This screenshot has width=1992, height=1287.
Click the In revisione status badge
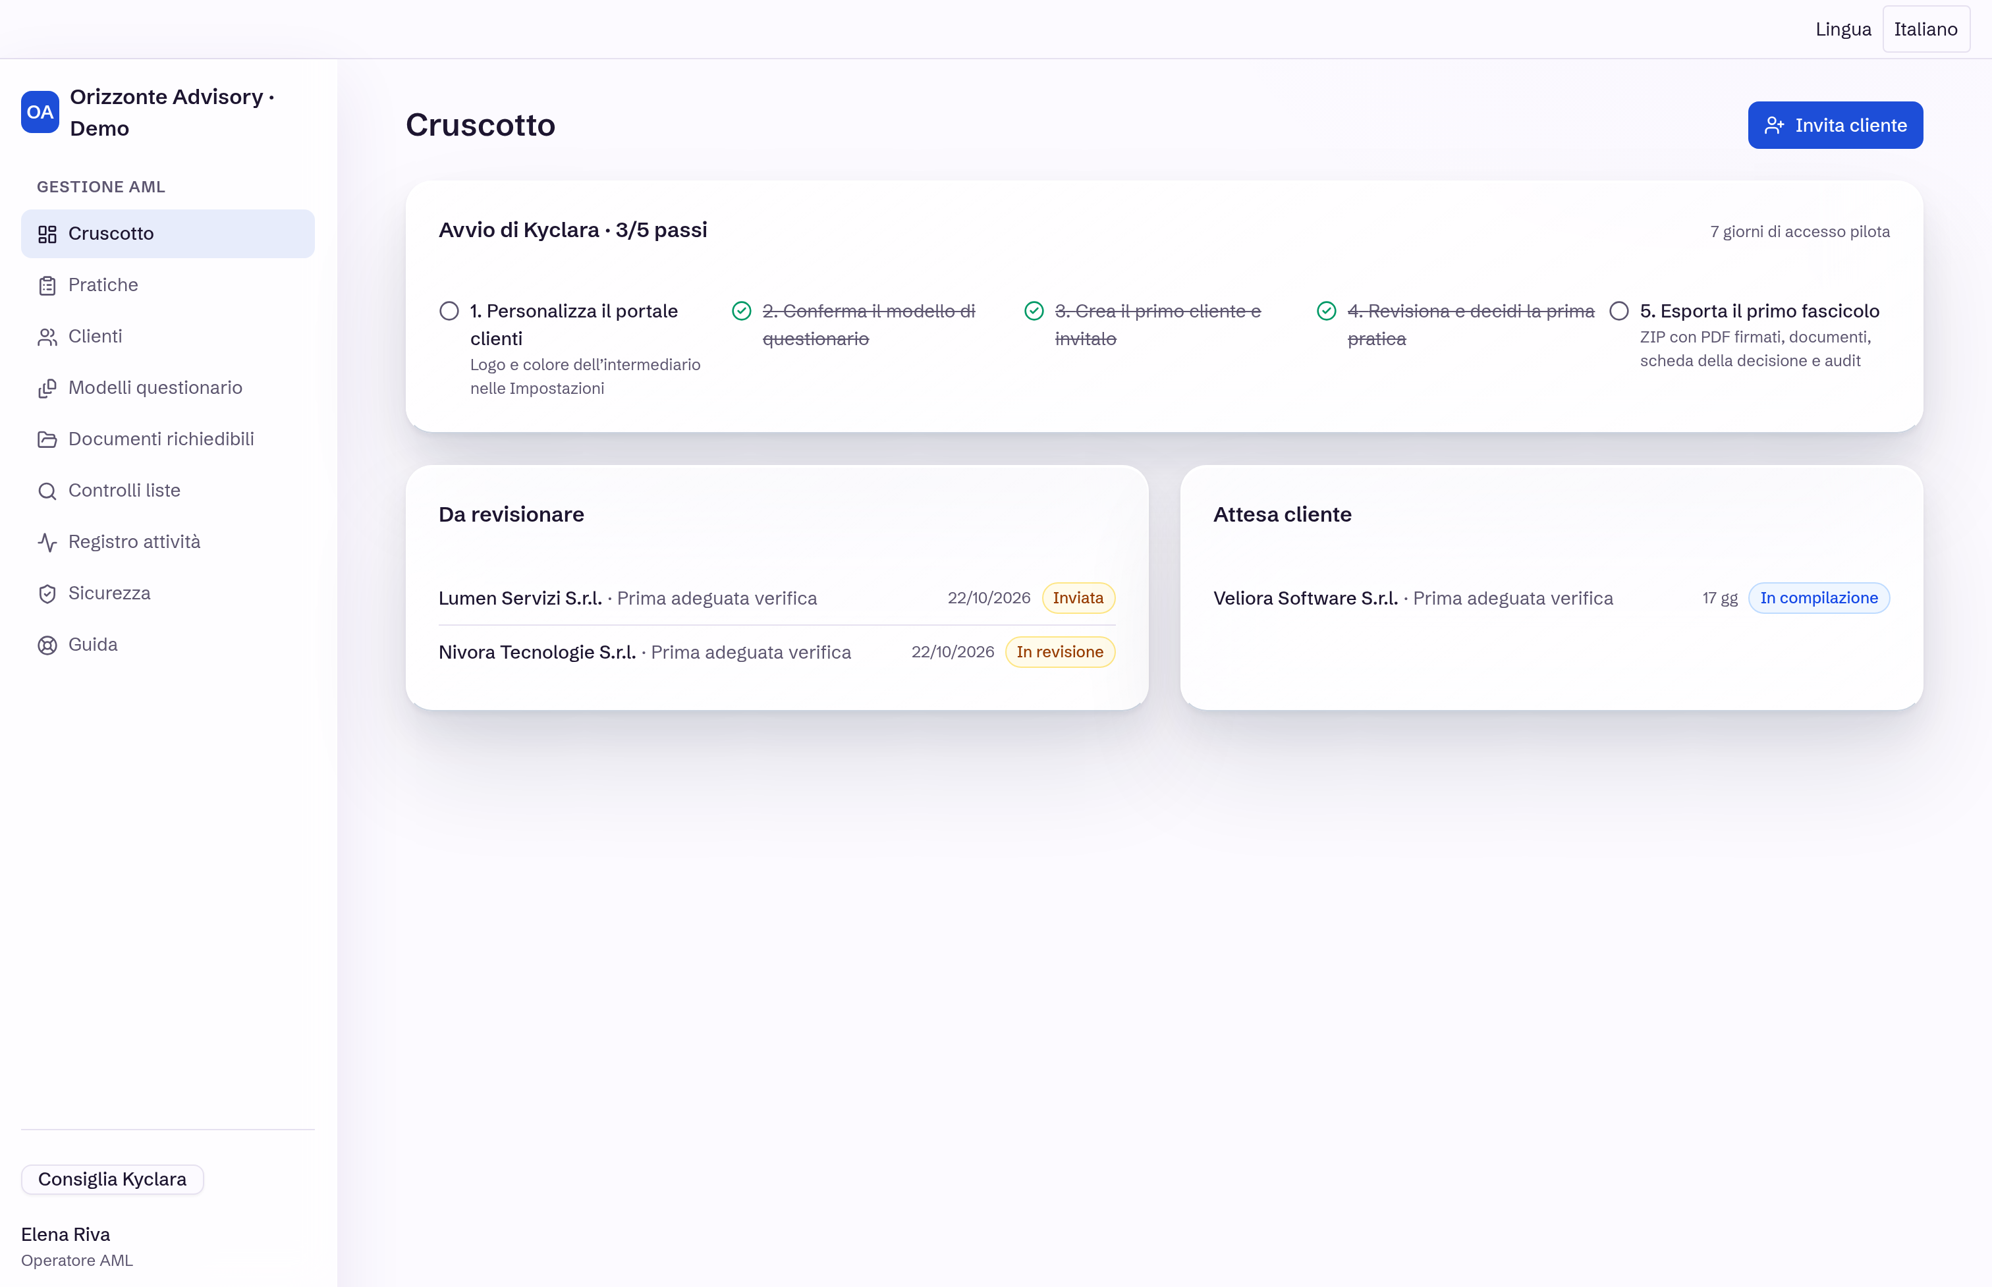point(1059,652)
